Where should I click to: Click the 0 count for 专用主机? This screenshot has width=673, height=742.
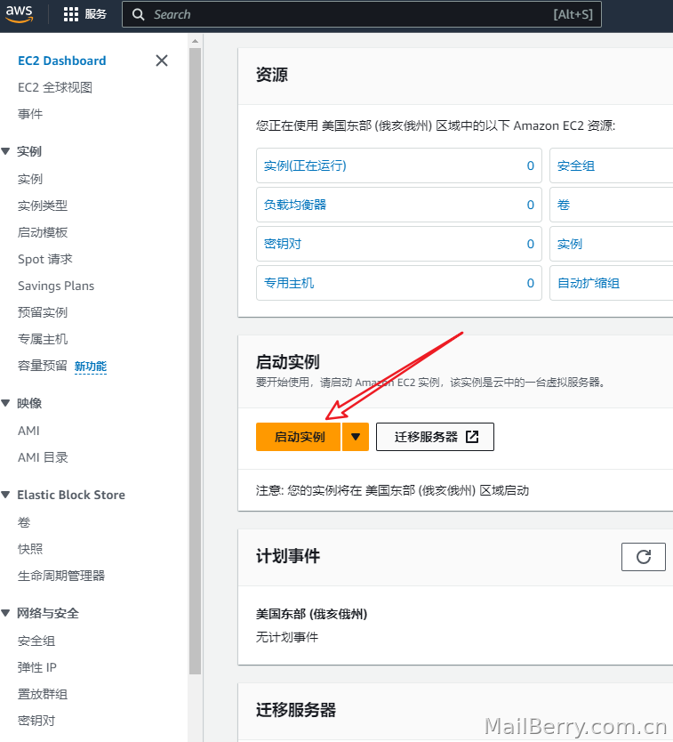(x=531, y=283)
